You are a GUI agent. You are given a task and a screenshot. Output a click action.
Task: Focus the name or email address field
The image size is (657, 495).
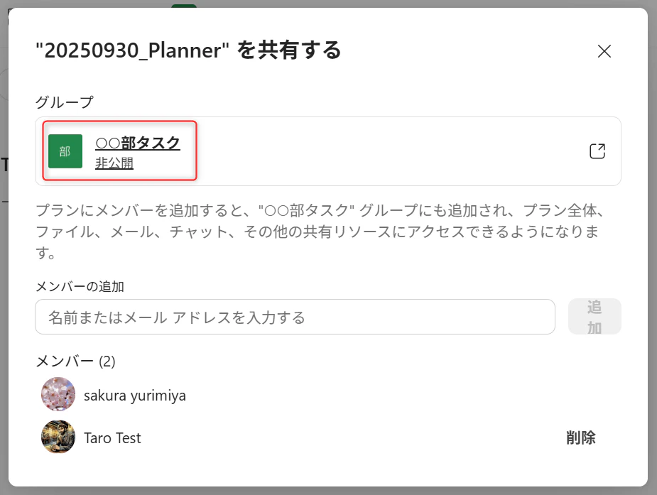(x=295, y=317)
